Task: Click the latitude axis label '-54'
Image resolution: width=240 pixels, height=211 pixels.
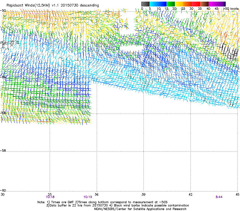Action: click(x=3, y=77)
